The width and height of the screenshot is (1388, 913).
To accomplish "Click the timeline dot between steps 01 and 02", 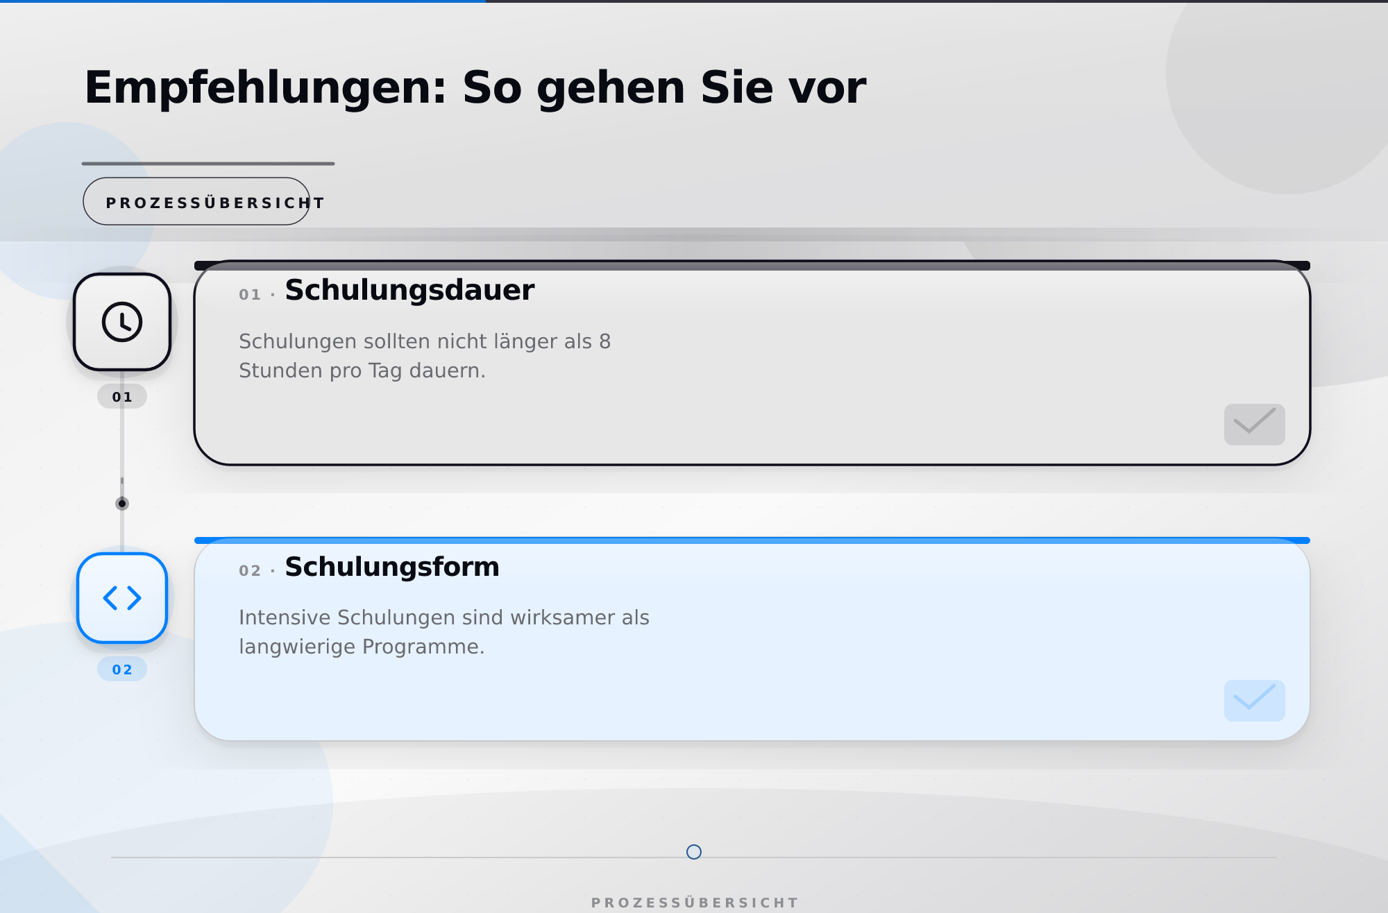I will coord(122,504).
